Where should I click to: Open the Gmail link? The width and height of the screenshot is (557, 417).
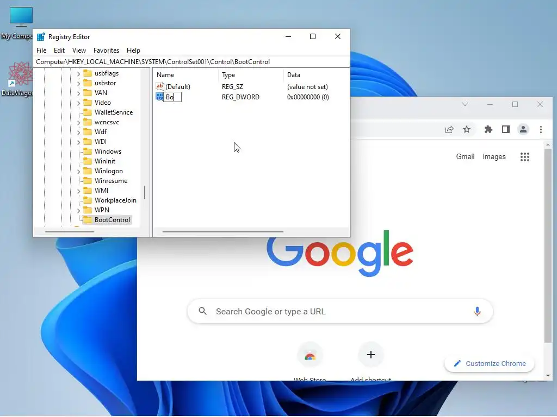(x=465, y=157)
